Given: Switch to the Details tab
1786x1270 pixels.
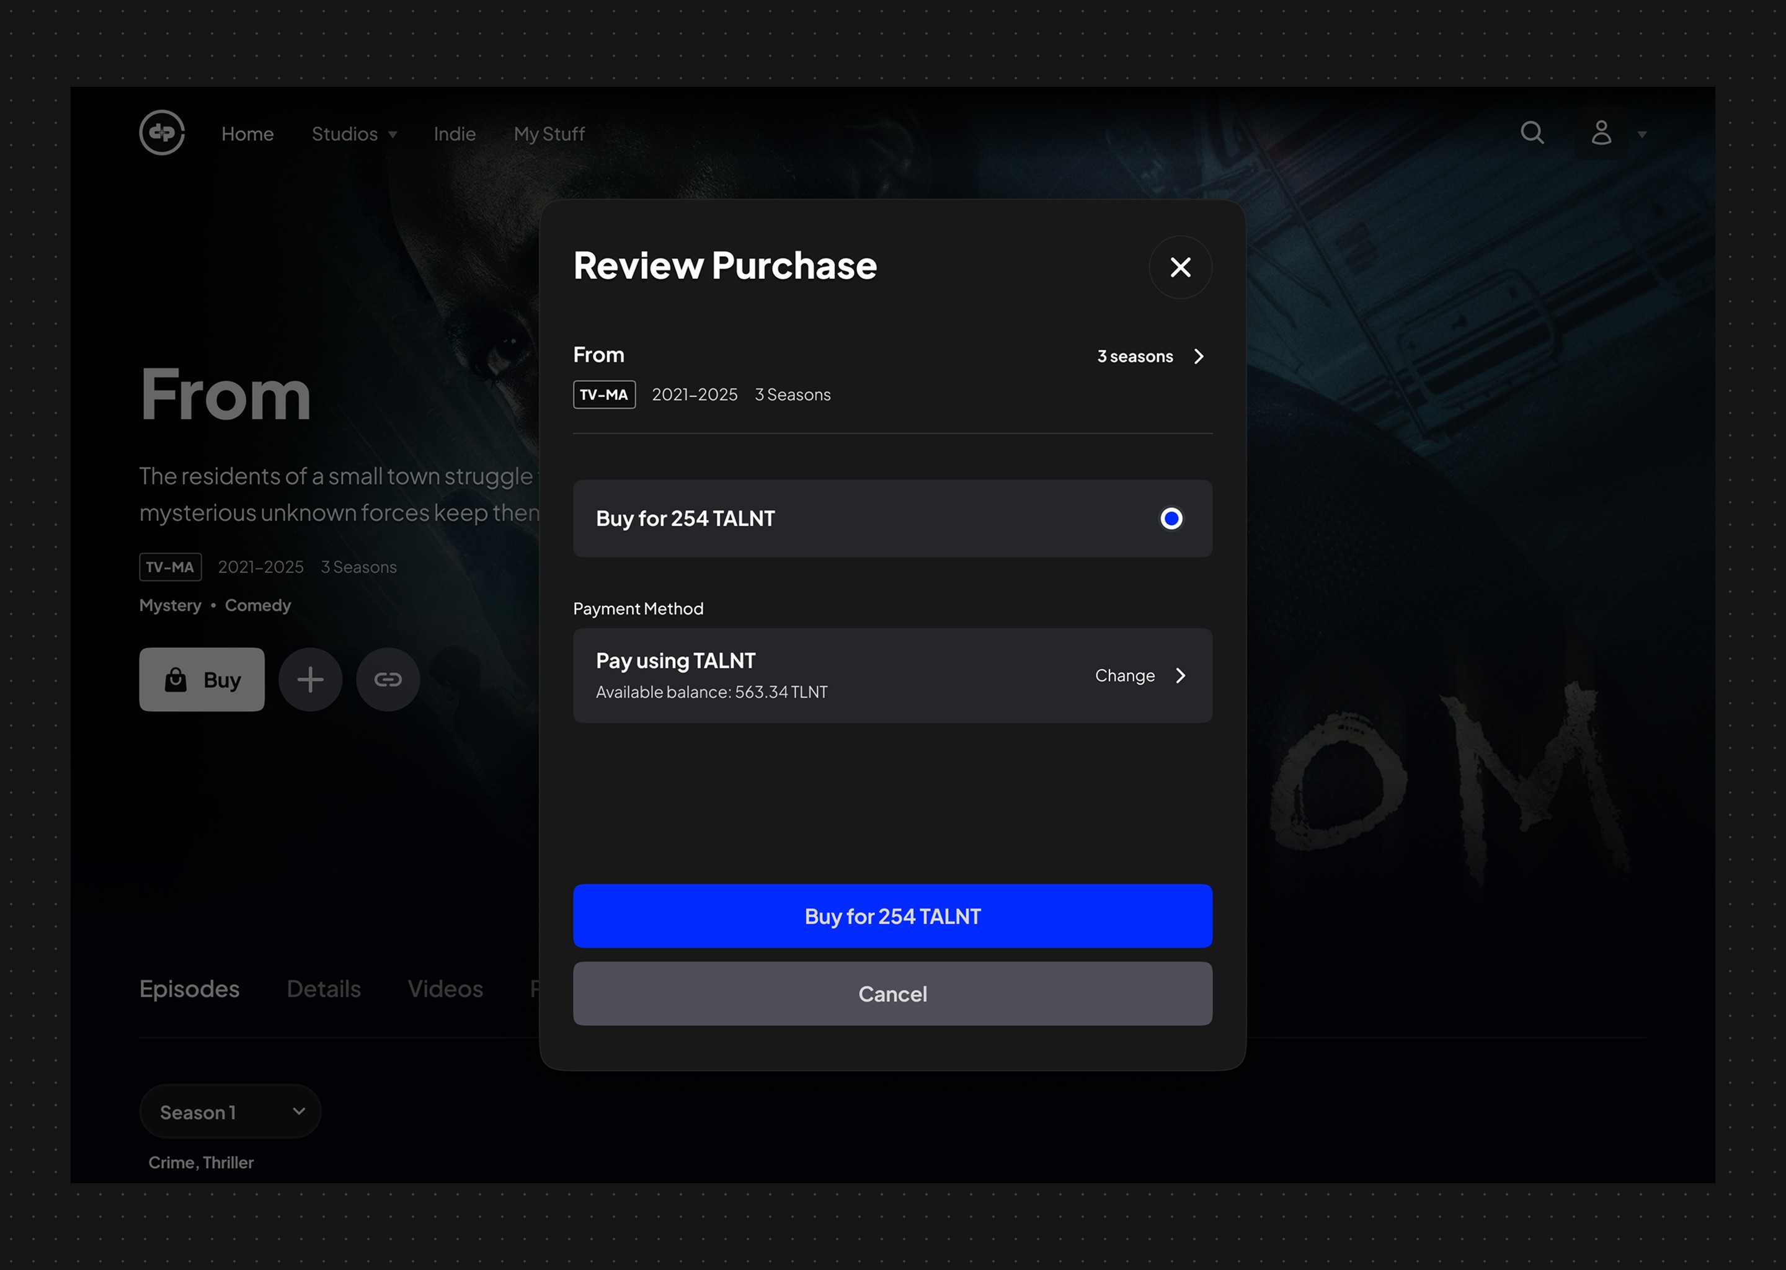Looking at the screenshot, I should point(324,989).
